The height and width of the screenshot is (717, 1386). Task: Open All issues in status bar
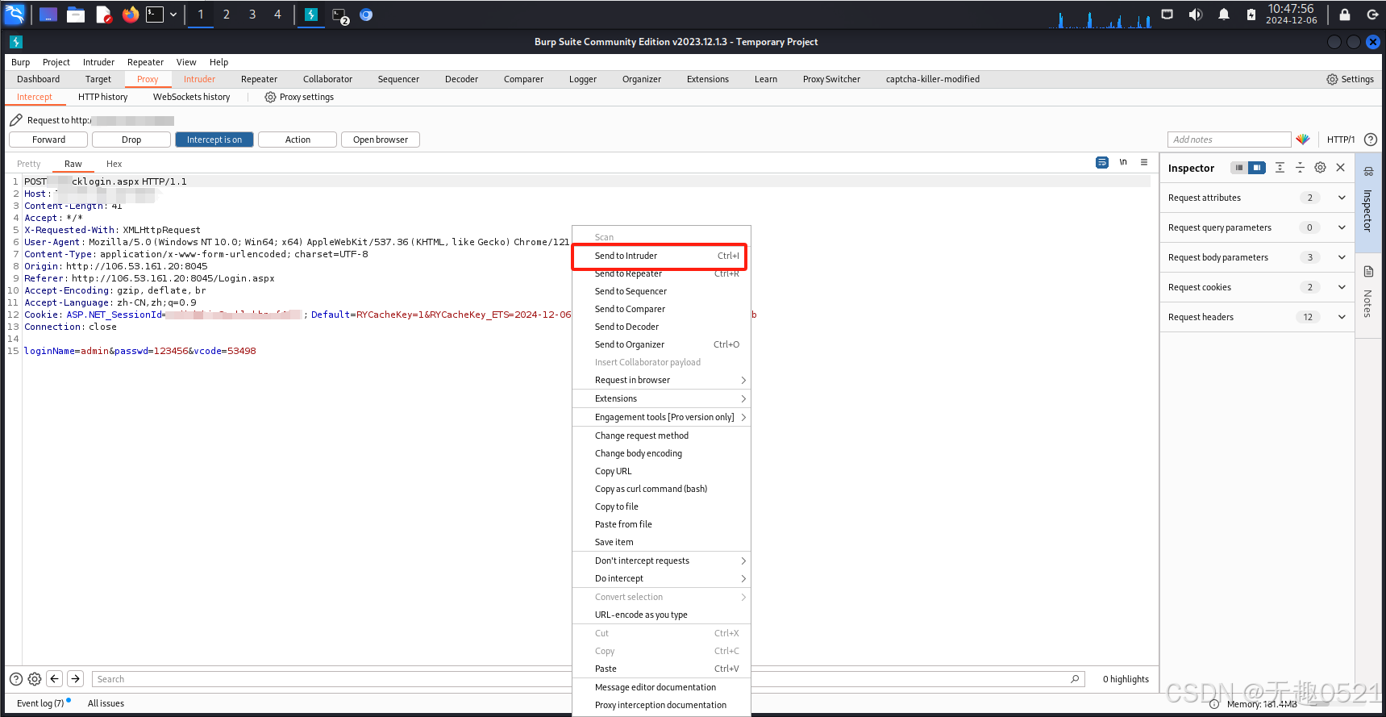pyautogui.click(x=106, y=703)
